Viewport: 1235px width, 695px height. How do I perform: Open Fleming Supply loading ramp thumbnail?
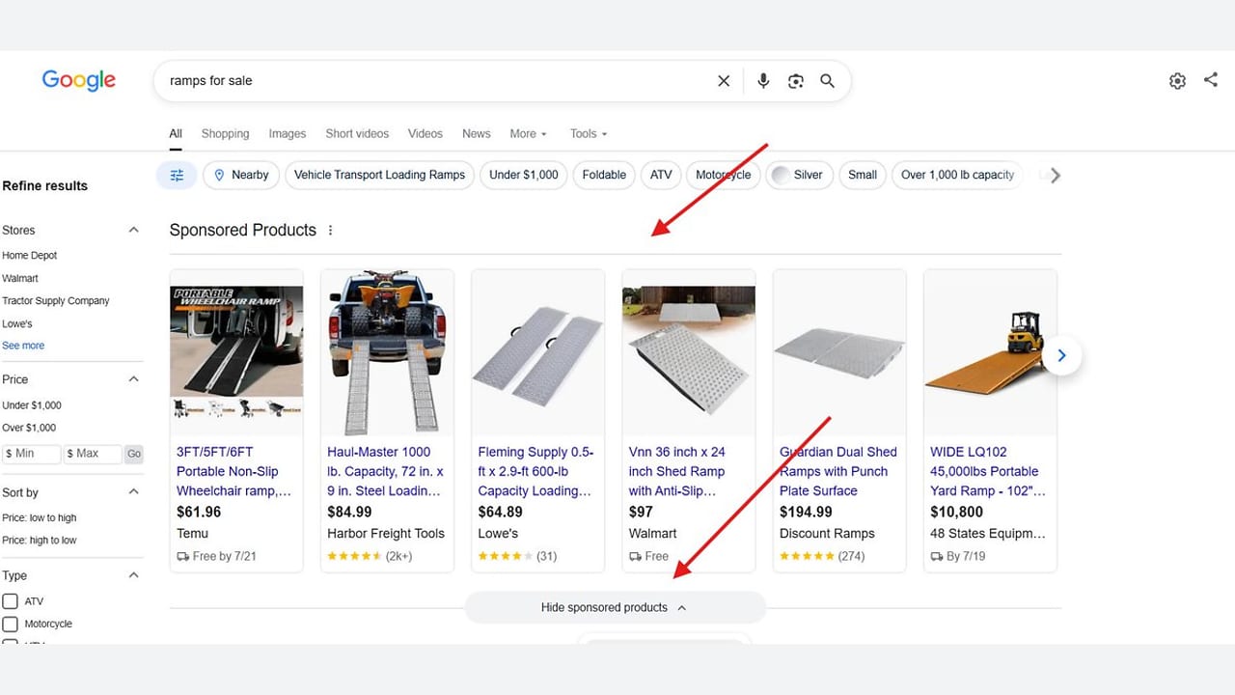[537, 352]
